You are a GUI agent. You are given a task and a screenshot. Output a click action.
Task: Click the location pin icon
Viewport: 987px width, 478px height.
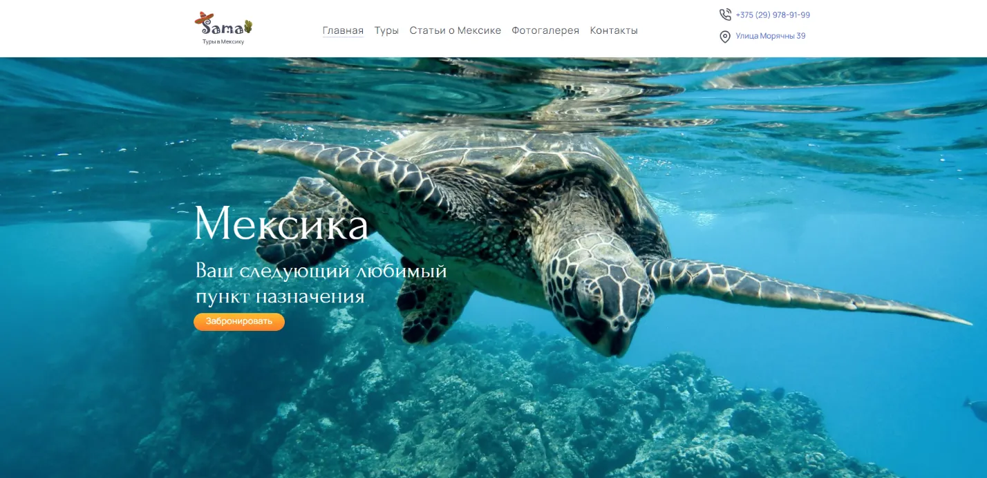click(x=725, y=37)
